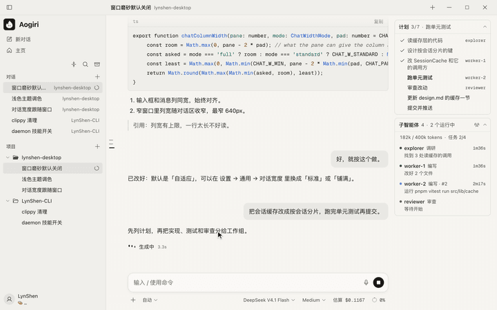Click the plus button in title bar

tap(432, 8)
